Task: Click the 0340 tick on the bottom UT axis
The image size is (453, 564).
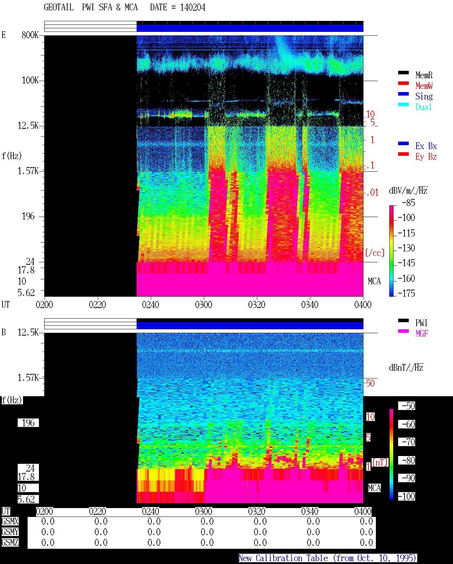Action: [x=310, y=511]
